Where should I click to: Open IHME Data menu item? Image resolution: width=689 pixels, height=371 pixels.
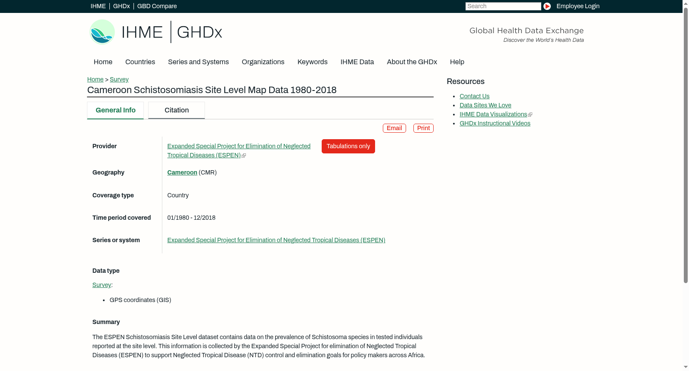point(357,62)
